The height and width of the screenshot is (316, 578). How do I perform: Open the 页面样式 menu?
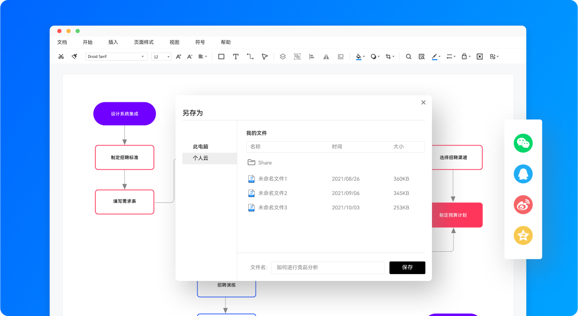click(144, 42)
